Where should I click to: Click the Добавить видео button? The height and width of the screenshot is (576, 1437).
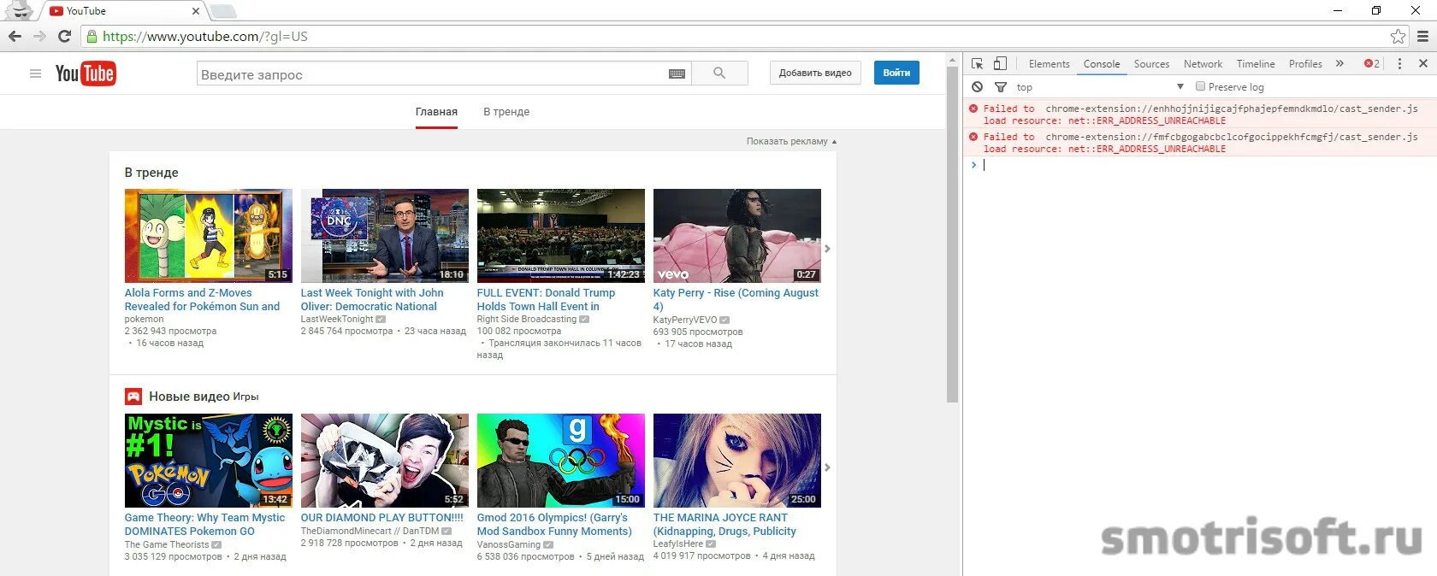coord(815,73)
